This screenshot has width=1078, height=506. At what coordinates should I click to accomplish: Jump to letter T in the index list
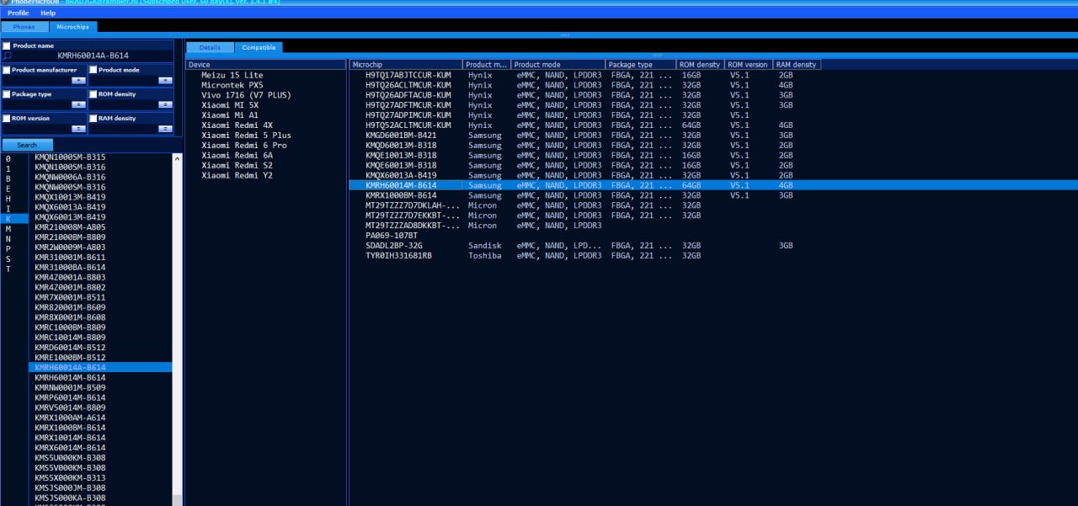coord(8,269)
